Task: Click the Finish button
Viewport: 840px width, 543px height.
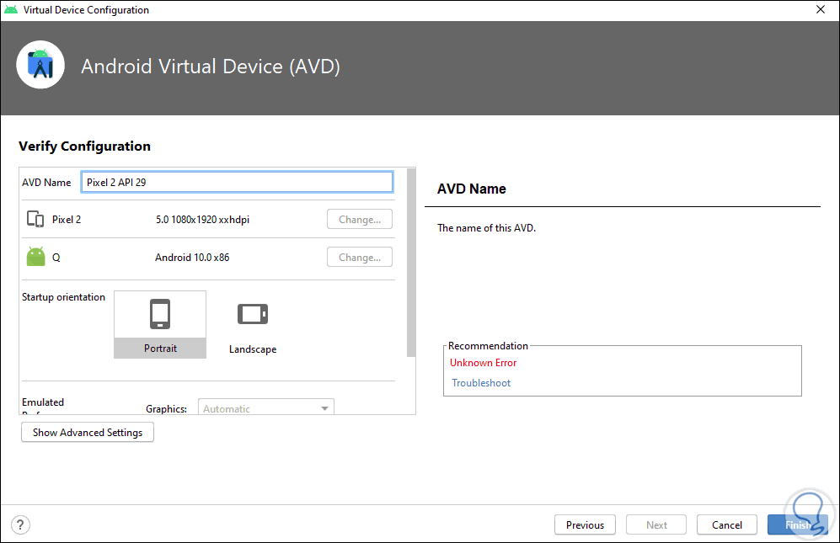Action: click(795, 524)
